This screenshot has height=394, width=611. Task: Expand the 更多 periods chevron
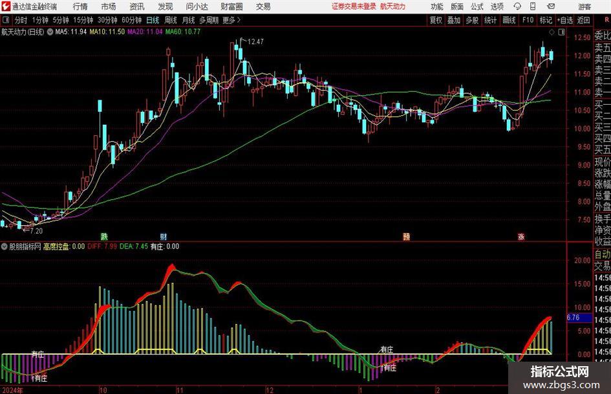(239, 20)
